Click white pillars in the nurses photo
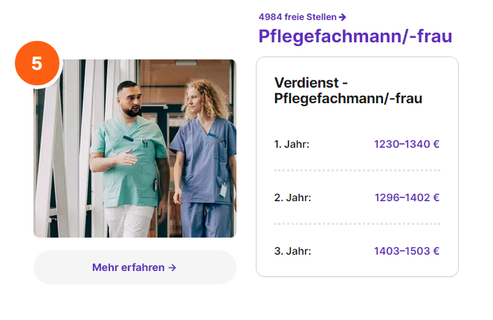The image size is (493, 320). tap(71, 148)
